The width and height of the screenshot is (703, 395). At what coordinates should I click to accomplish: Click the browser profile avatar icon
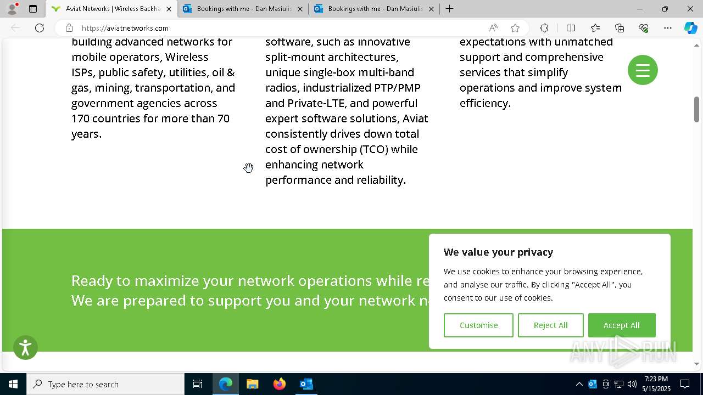pyautogui.click(x=12, y=9)
